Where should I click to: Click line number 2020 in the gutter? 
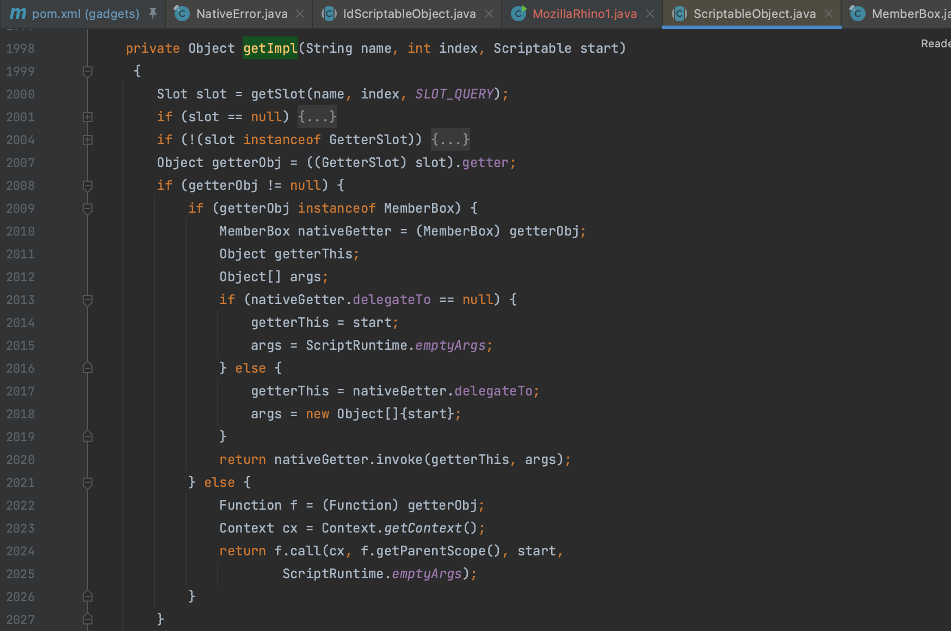20,460
